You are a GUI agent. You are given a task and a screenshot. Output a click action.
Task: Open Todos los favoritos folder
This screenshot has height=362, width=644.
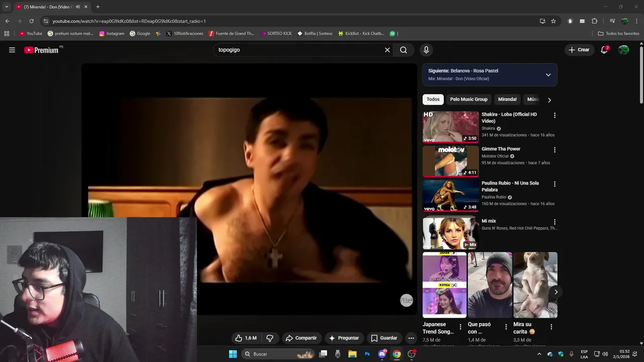(x=618, y=34)
